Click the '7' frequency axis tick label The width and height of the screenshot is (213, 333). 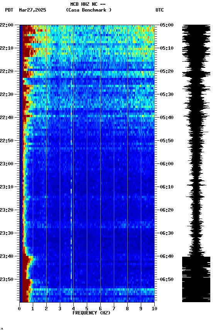pos(114,309)
